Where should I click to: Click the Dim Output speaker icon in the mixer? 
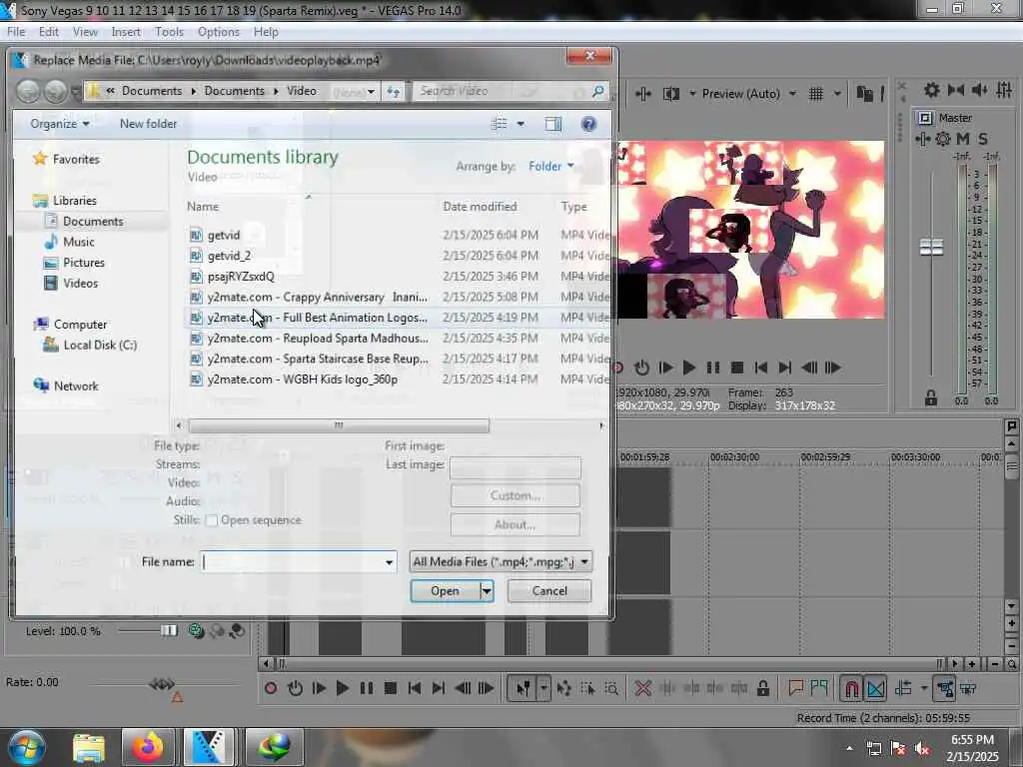(x=979, y=90)
